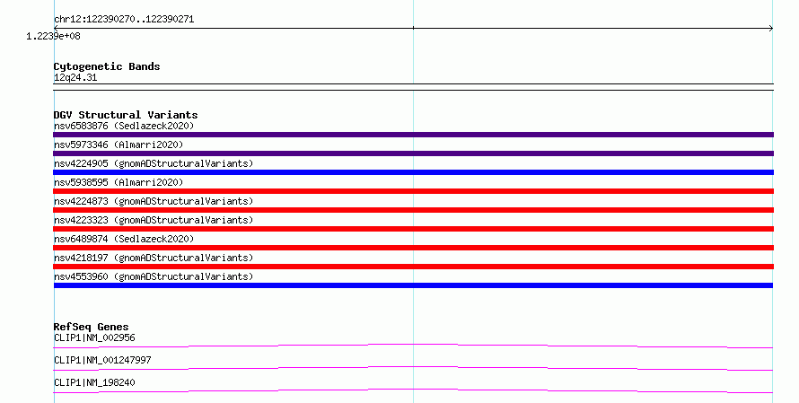
Task: Click the 1.2239e+08 ruler value
Action: pos(54,36)
